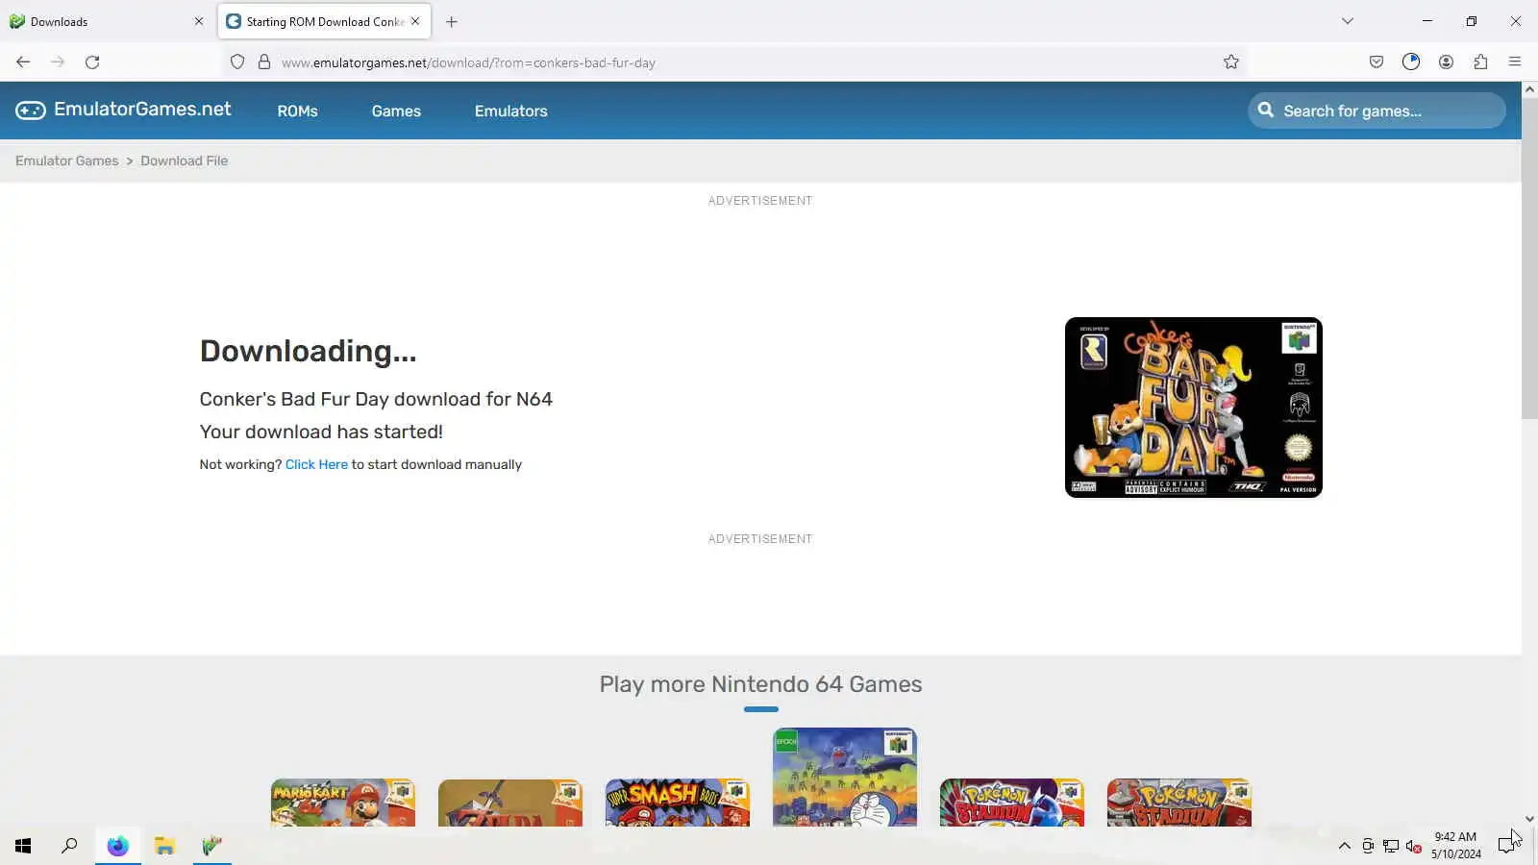Open the Zelda game thumbnail
The height and width of the screenshot is (865, 1538).
tap(510, 803)
